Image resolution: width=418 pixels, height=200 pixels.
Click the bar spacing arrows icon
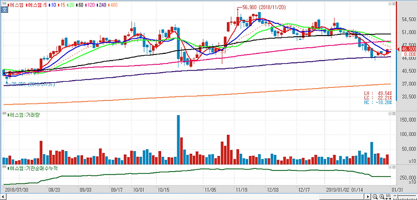[x=388, y=197]
